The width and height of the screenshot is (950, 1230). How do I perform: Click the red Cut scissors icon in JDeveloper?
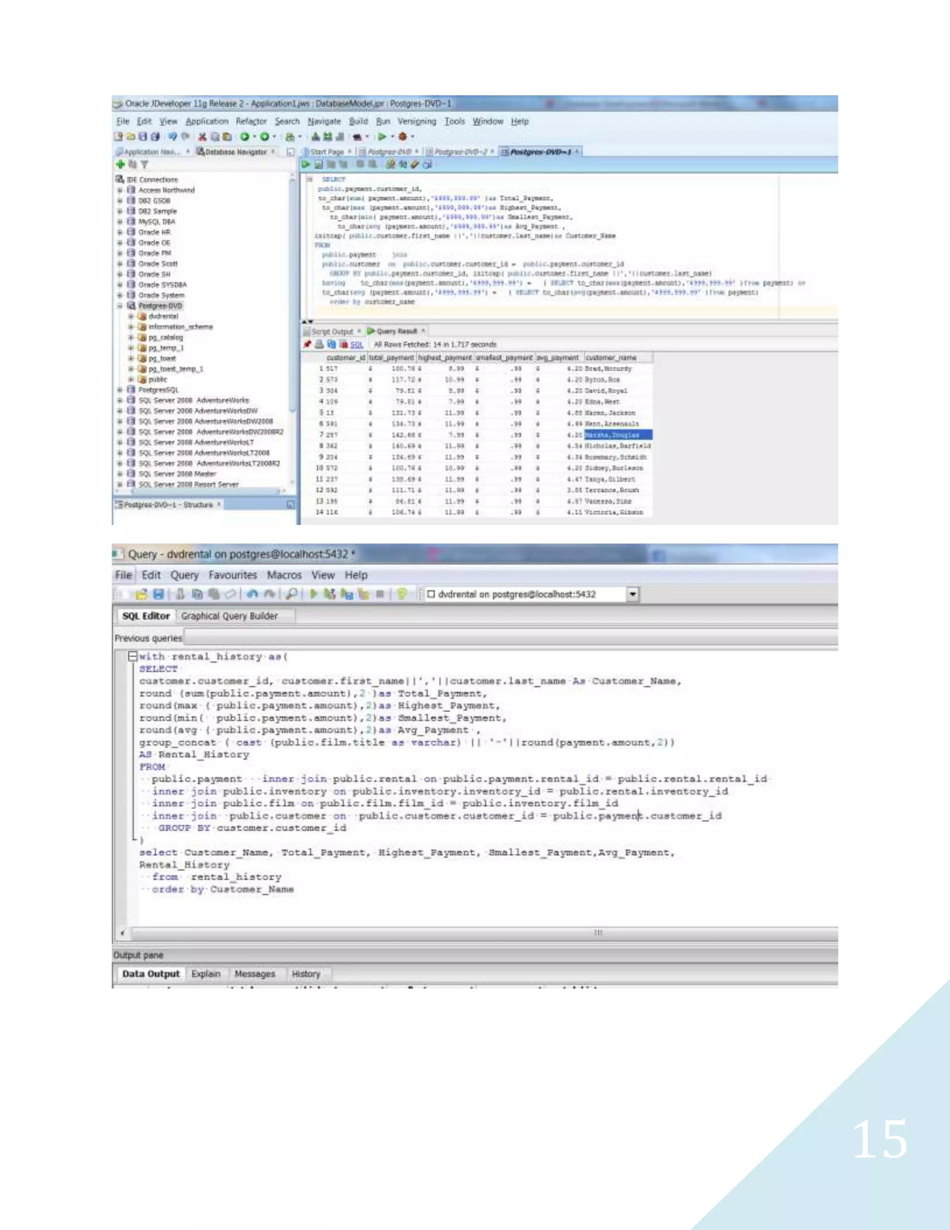point(202,136)
